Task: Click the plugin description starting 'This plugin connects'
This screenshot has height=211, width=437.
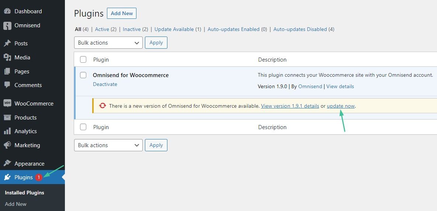Action: coord(345,75)
